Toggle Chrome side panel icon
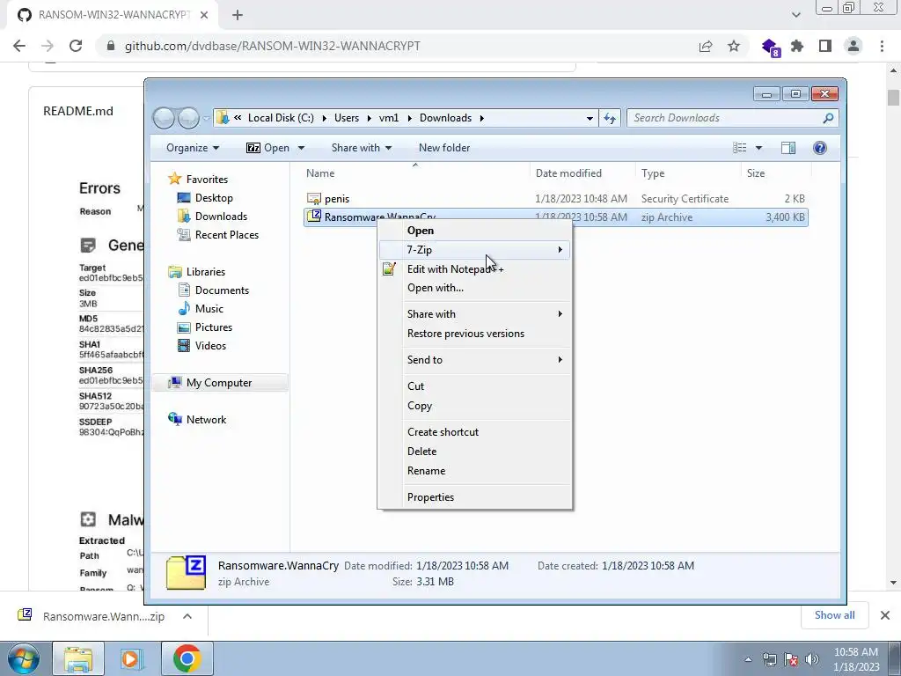 (825, 46)
